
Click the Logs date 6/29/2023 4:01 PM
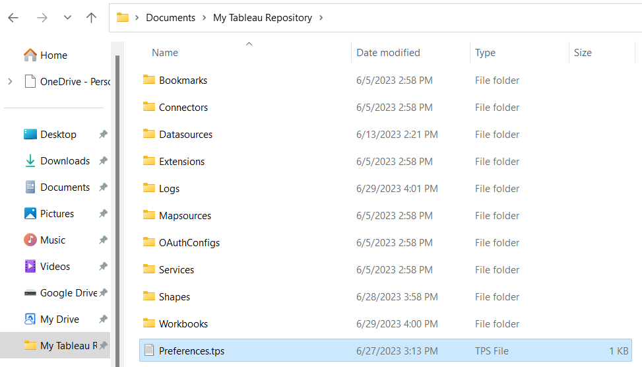(397, 188)
